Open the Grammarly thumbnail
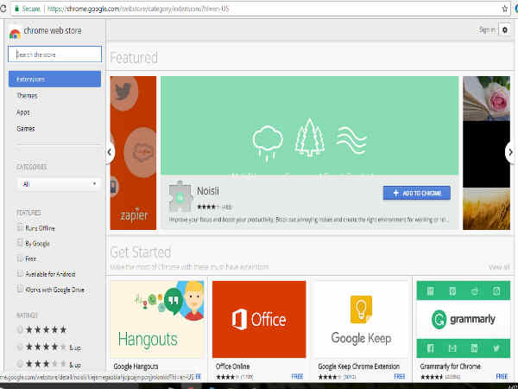 click(x=463, y=319)
